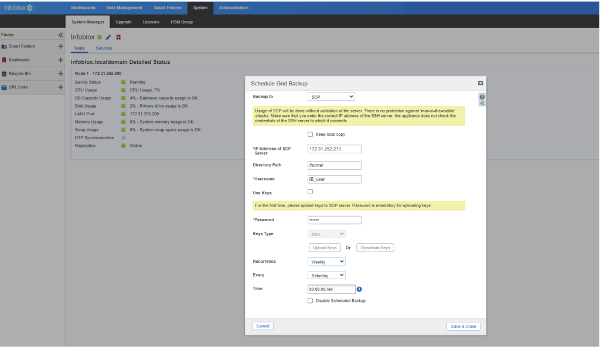The height and width of the screenshot is (347, 600).
Task: Expand the Every dropdown showing Saturday
Action: (x=326, y=275)
